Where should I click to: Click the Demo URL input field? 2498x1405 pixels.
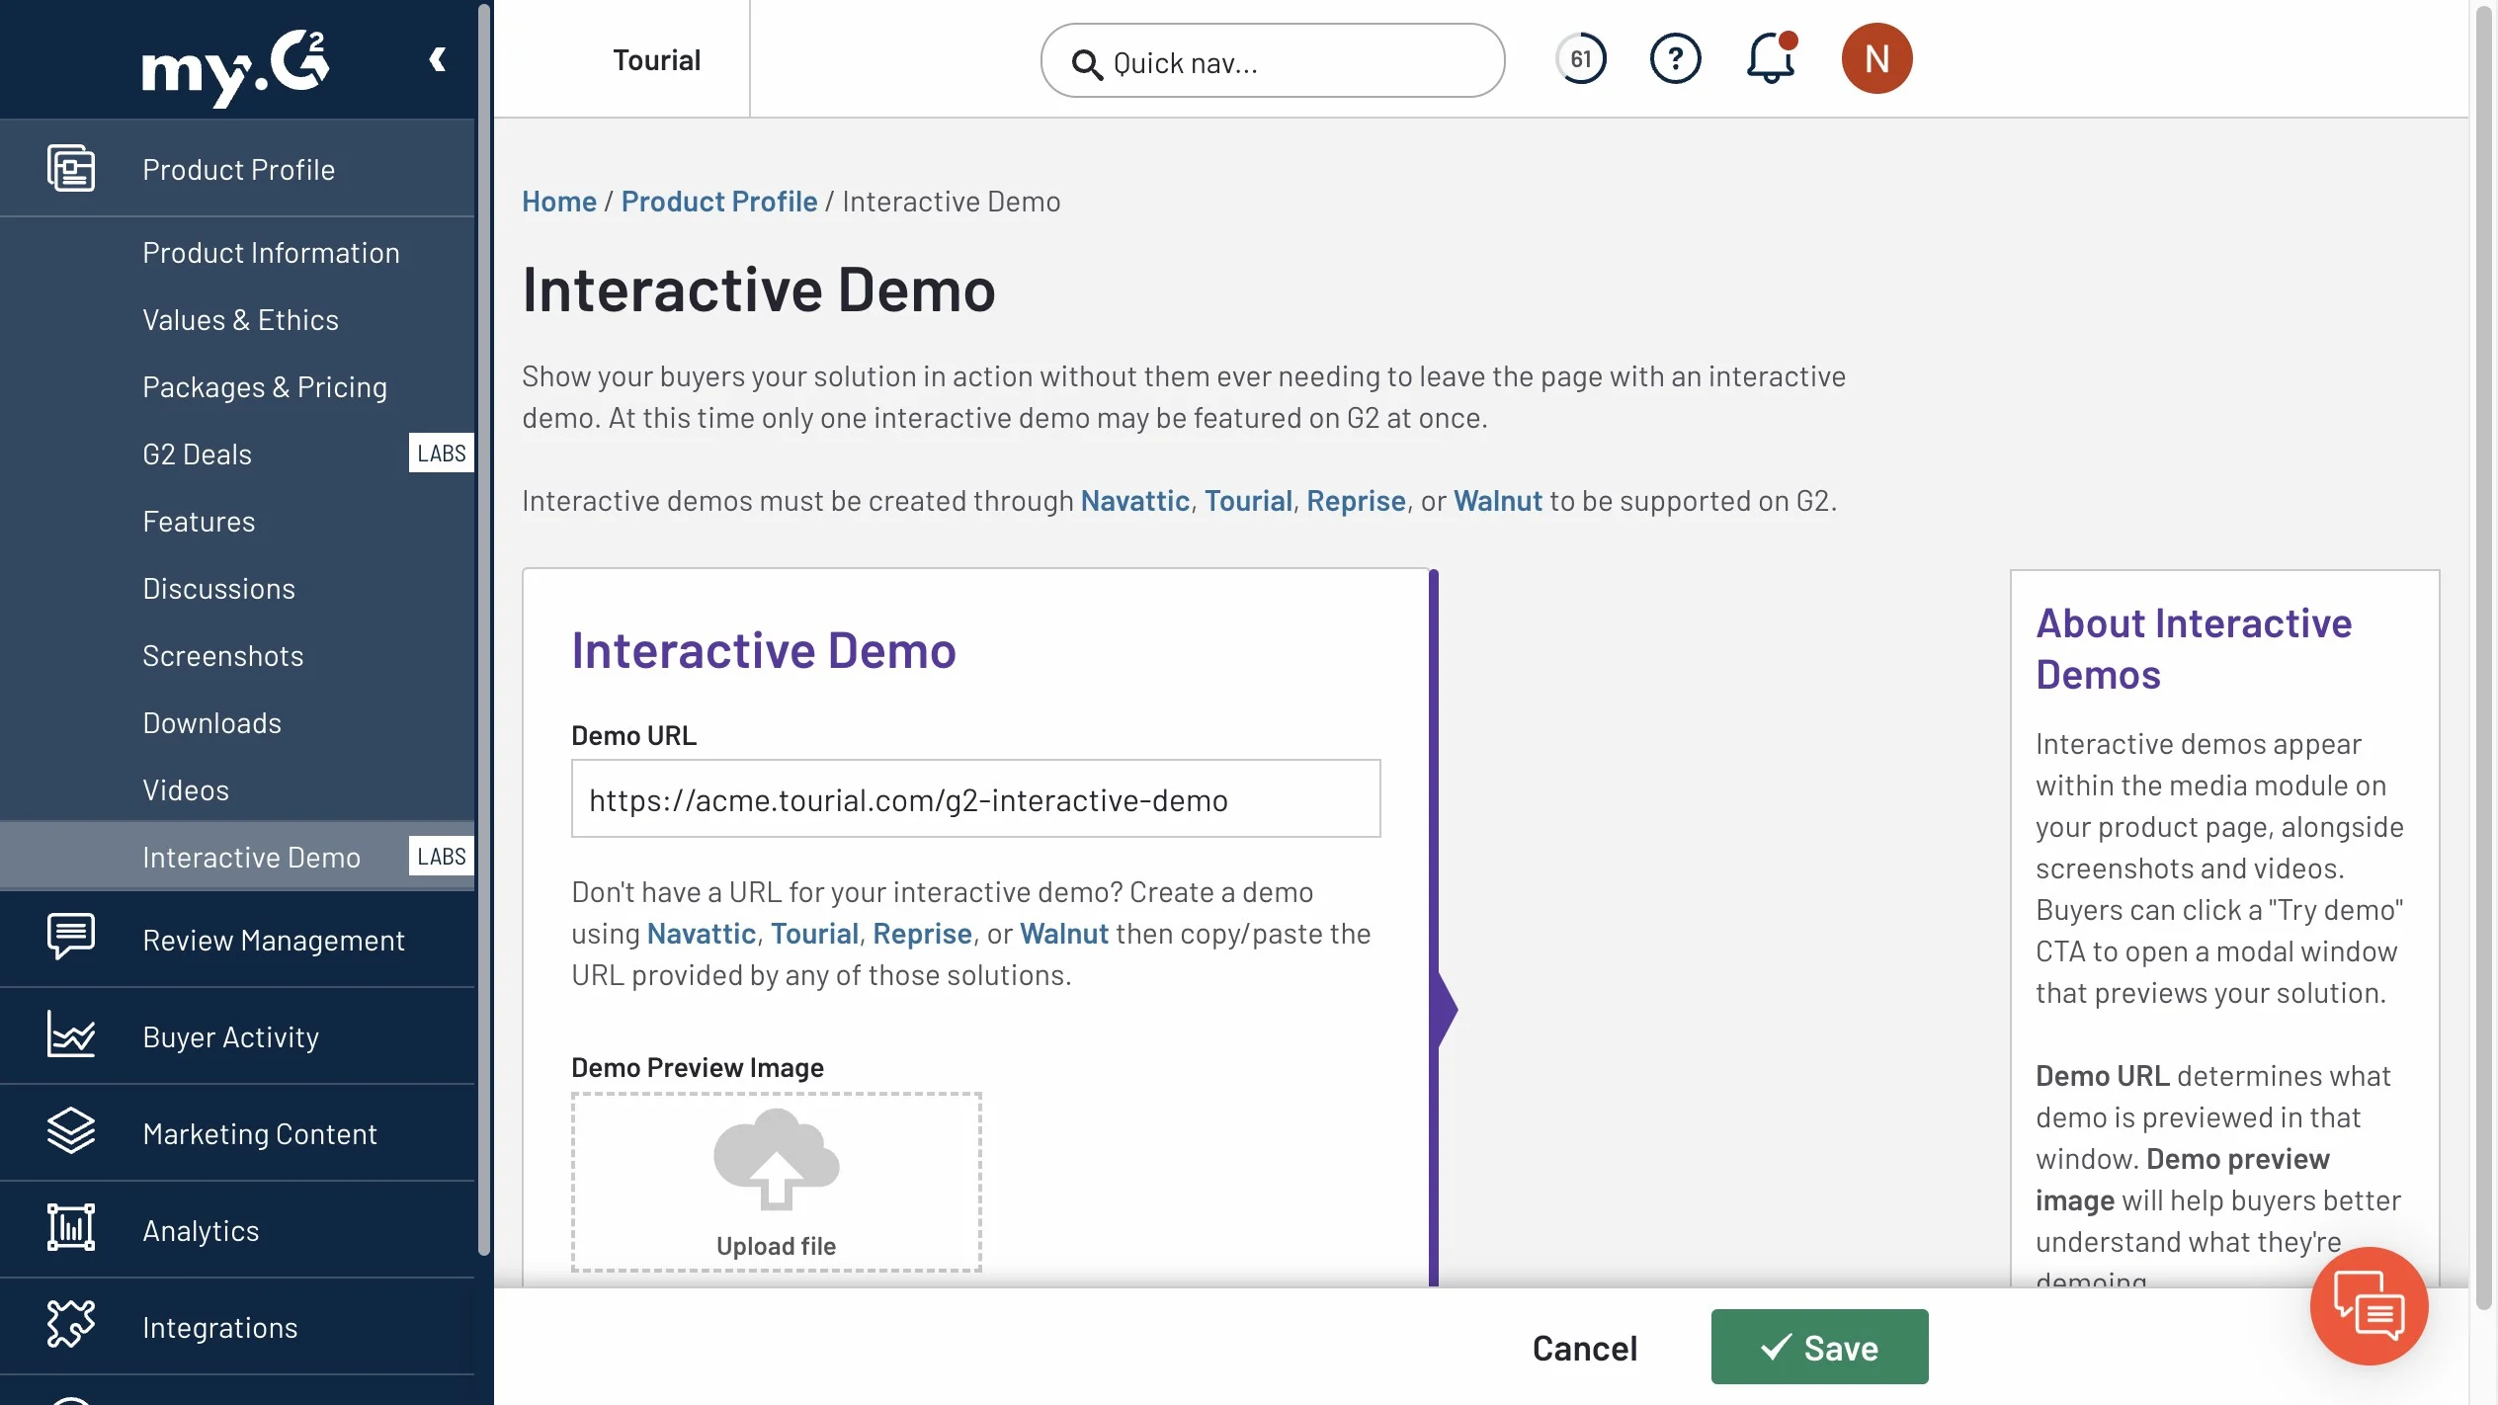point(976,799)
